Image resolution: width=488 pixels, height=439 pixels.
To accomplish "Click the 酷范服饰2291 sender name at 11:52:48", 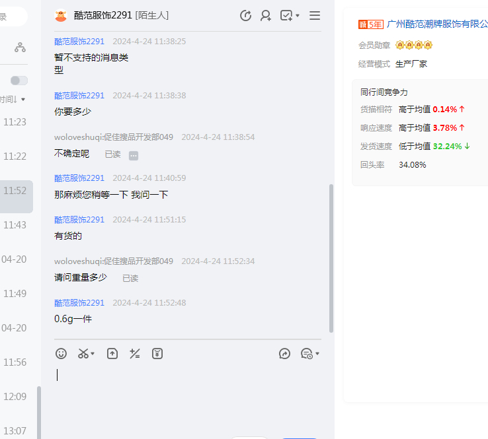I will pos(79,303).
